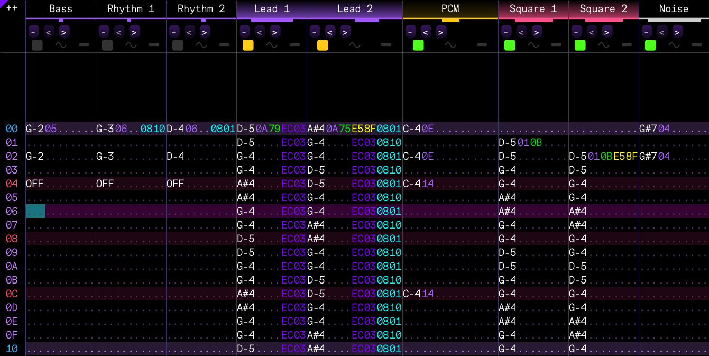This screenshot has height=356, width=709.
Task: Select the Rhythm 2 channel header
Action: 201,9
